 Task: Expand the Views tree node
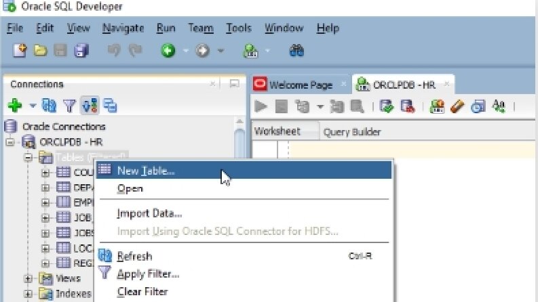[x=28, y=279]
